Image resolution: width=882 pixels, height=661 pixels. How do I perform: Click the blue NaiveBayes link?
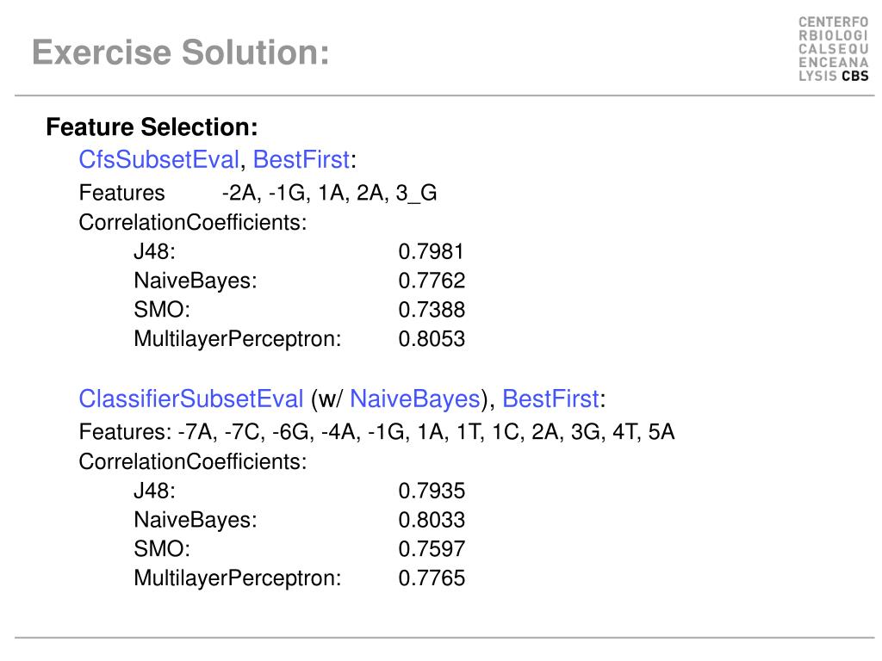click(415, 399)
